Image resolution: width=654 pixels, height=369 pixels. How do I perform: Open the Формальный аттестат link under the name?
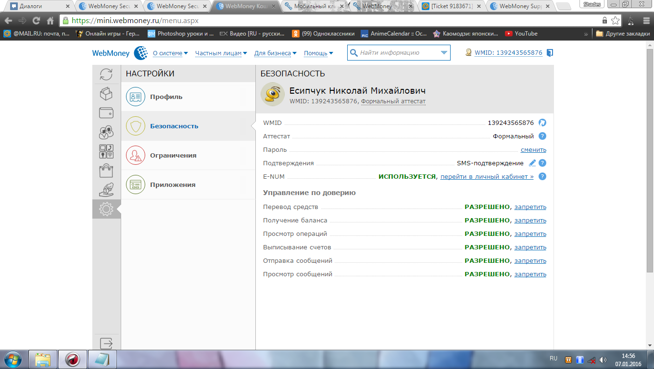tap(393, 101)
